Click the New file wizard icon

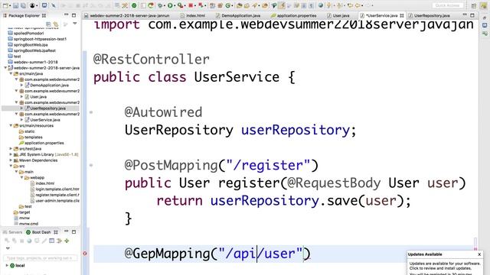click(x=5, y=5)
